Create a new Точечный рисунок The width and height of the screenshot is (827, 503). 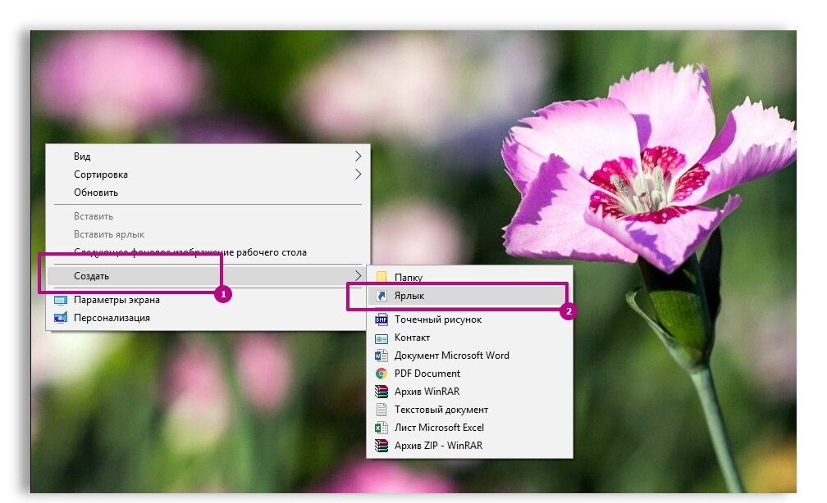469,319
